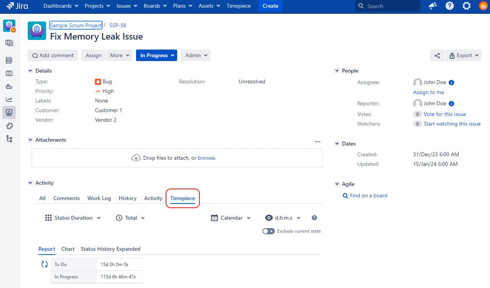490x288 pixels.
Task: Click the add-ons puzzle icon in sidebar
Action: pos(9,126)
